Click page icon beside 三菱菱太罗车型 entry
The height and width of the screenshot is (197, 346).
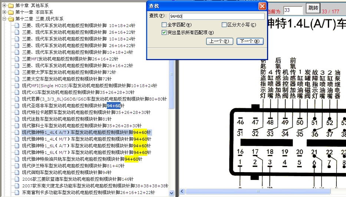click(x=17, y=72)
